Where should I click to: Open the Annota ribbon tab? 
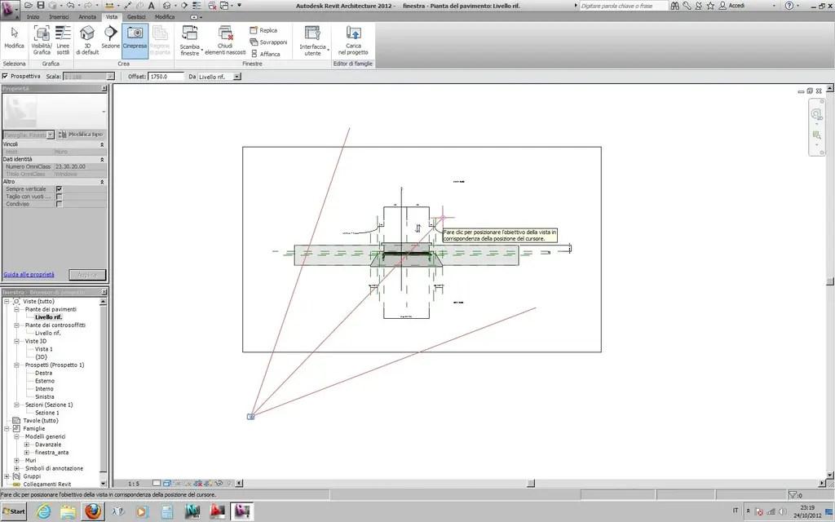coord(87,17)
